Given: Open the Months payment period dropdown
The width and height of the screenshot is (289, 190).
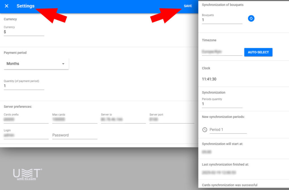Looking at the screenshot, I should click(x=36, y=64).
